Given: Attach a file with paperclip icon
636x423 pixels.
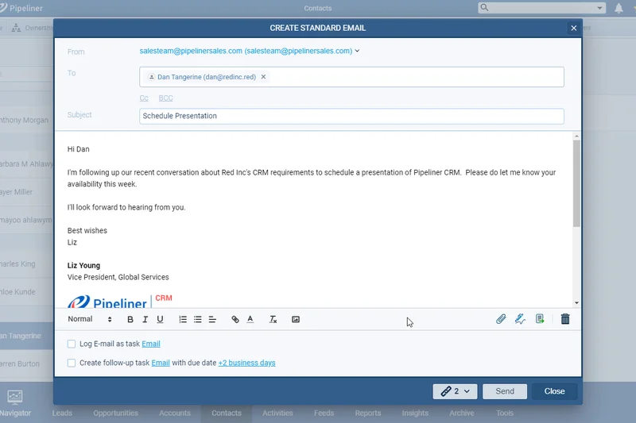Looking at the screenshot, I should tap(501, 319).
